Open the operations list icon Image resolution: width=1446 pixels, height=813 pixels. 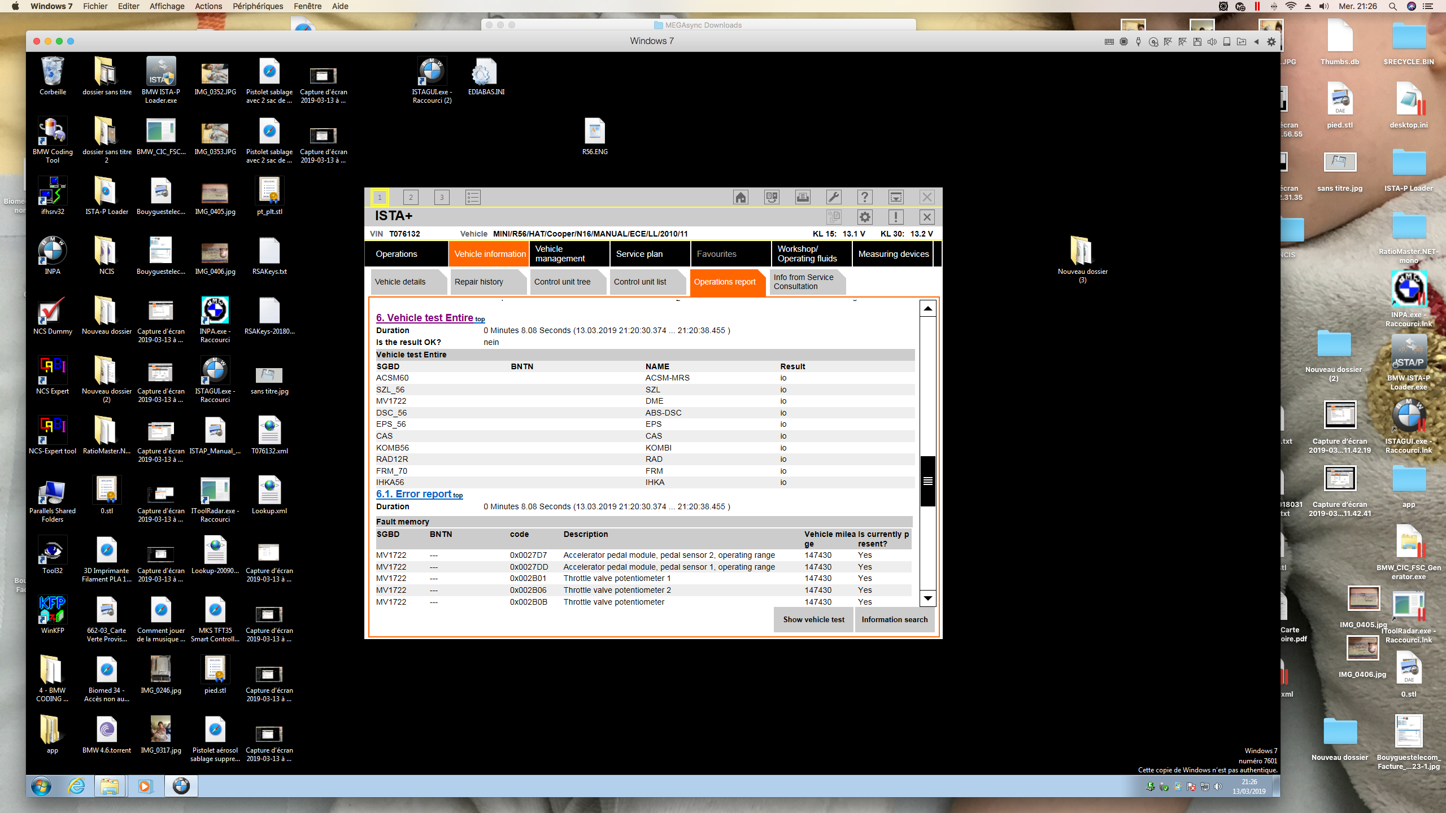pyautogui.click(x=473, y=197)
